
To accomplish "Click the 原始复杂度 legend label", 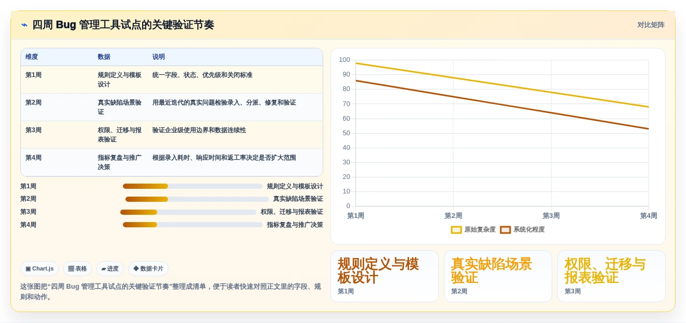I will (480, 229).
